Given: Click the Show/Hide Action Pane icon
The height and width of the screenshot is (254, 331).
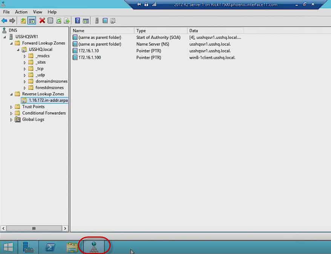Looking at the screenshot, I should point(86,21).
